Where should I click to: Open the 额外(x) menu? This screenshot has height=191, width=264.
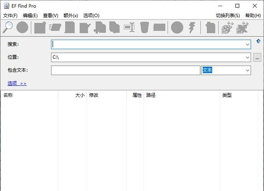(x=71, y=16)
